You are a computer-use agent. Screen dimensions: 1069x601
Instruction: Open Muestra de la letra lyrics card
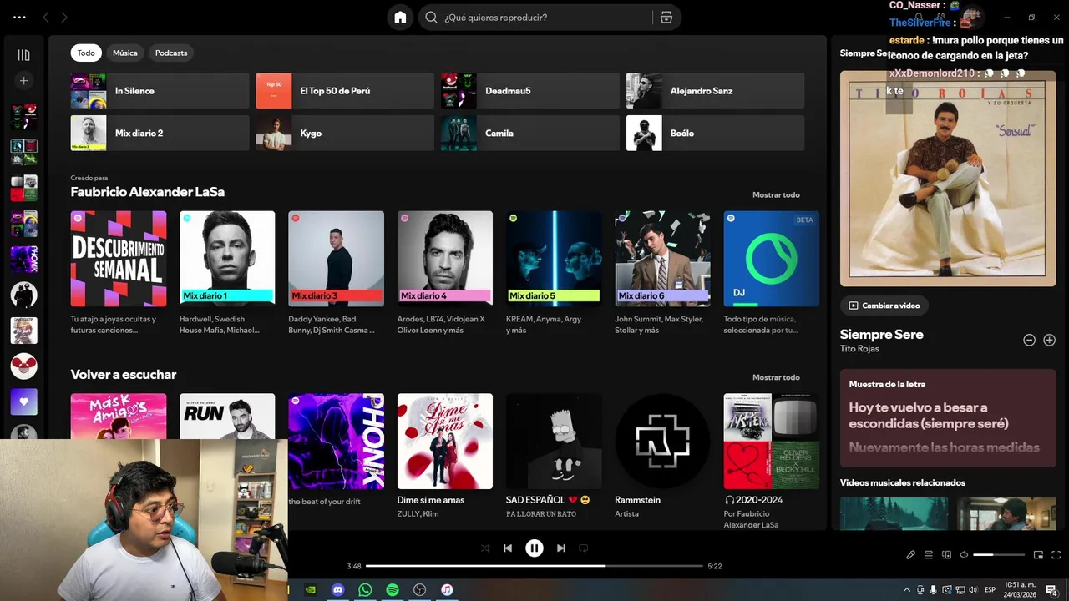click(948, 417)
